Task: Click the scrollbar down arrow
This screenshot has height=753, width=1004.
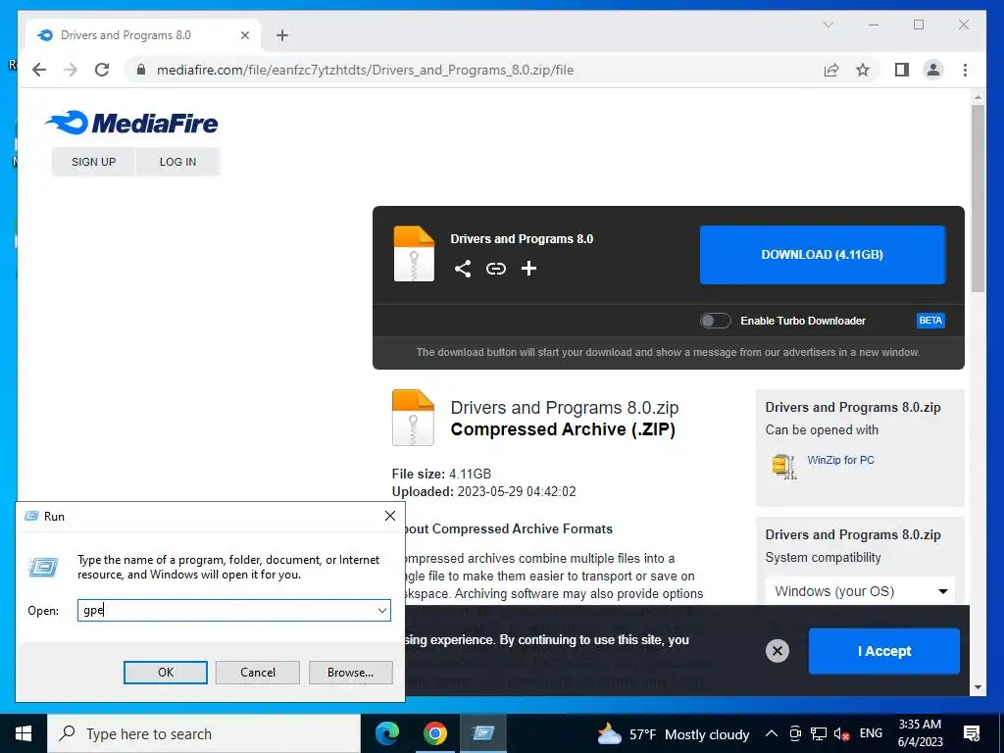Action: click(x=978, y=687)
